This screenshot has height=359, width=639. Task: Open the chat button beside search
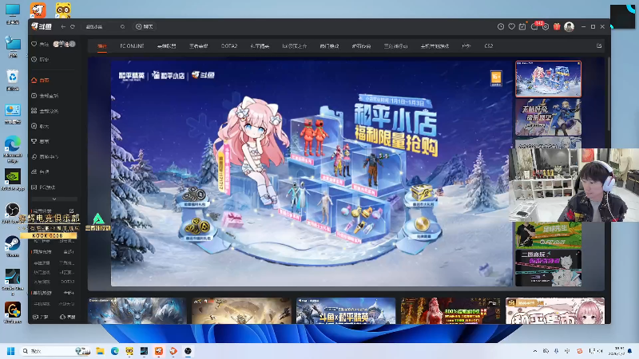coord(145,26)
